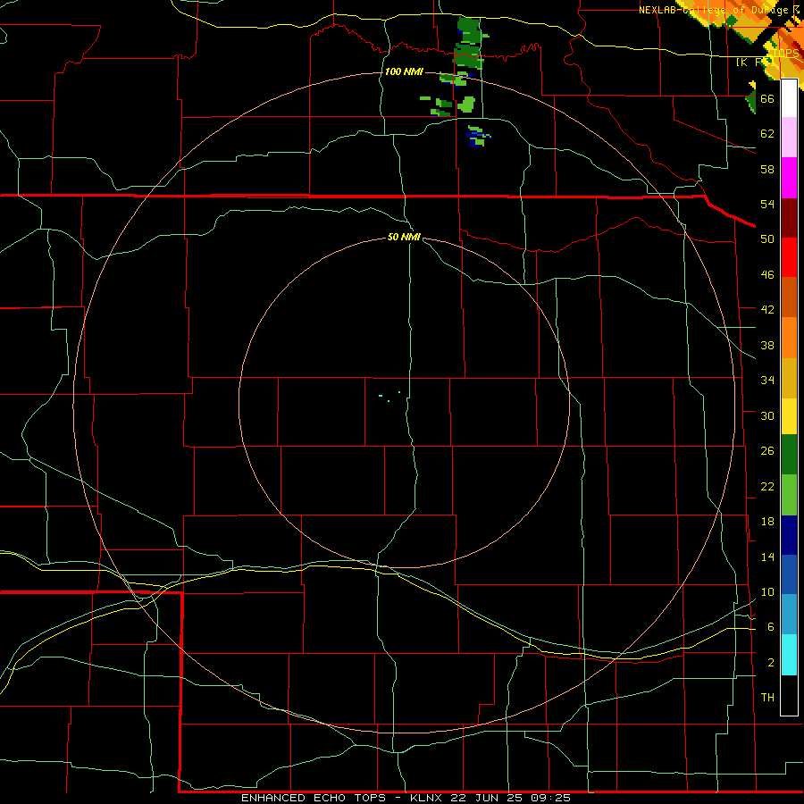The height and width of the screenshot is (804, 804).
Task: Click the 'TH' threshold label
Action: (x=767, y=697)
